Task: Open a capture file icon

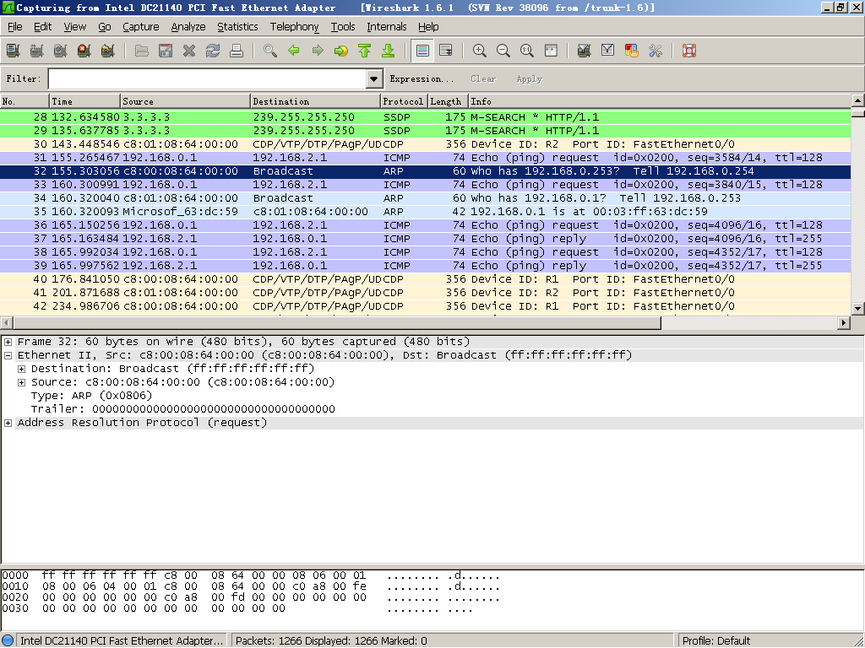Action: coord(142,51)
